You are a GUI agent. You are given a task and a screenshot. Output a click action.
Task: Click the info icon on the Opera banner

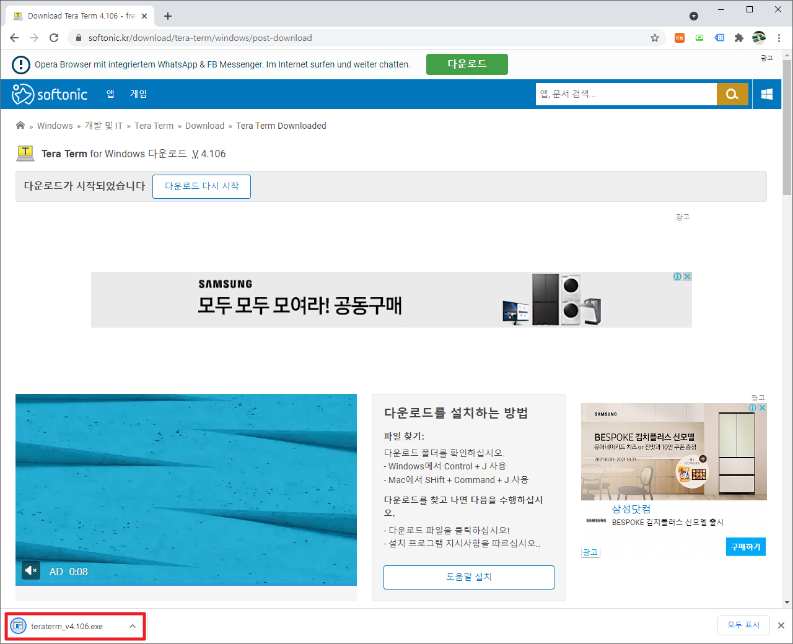coord(21,64)
